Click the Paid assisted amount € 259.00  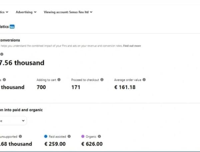coord(55,144)
